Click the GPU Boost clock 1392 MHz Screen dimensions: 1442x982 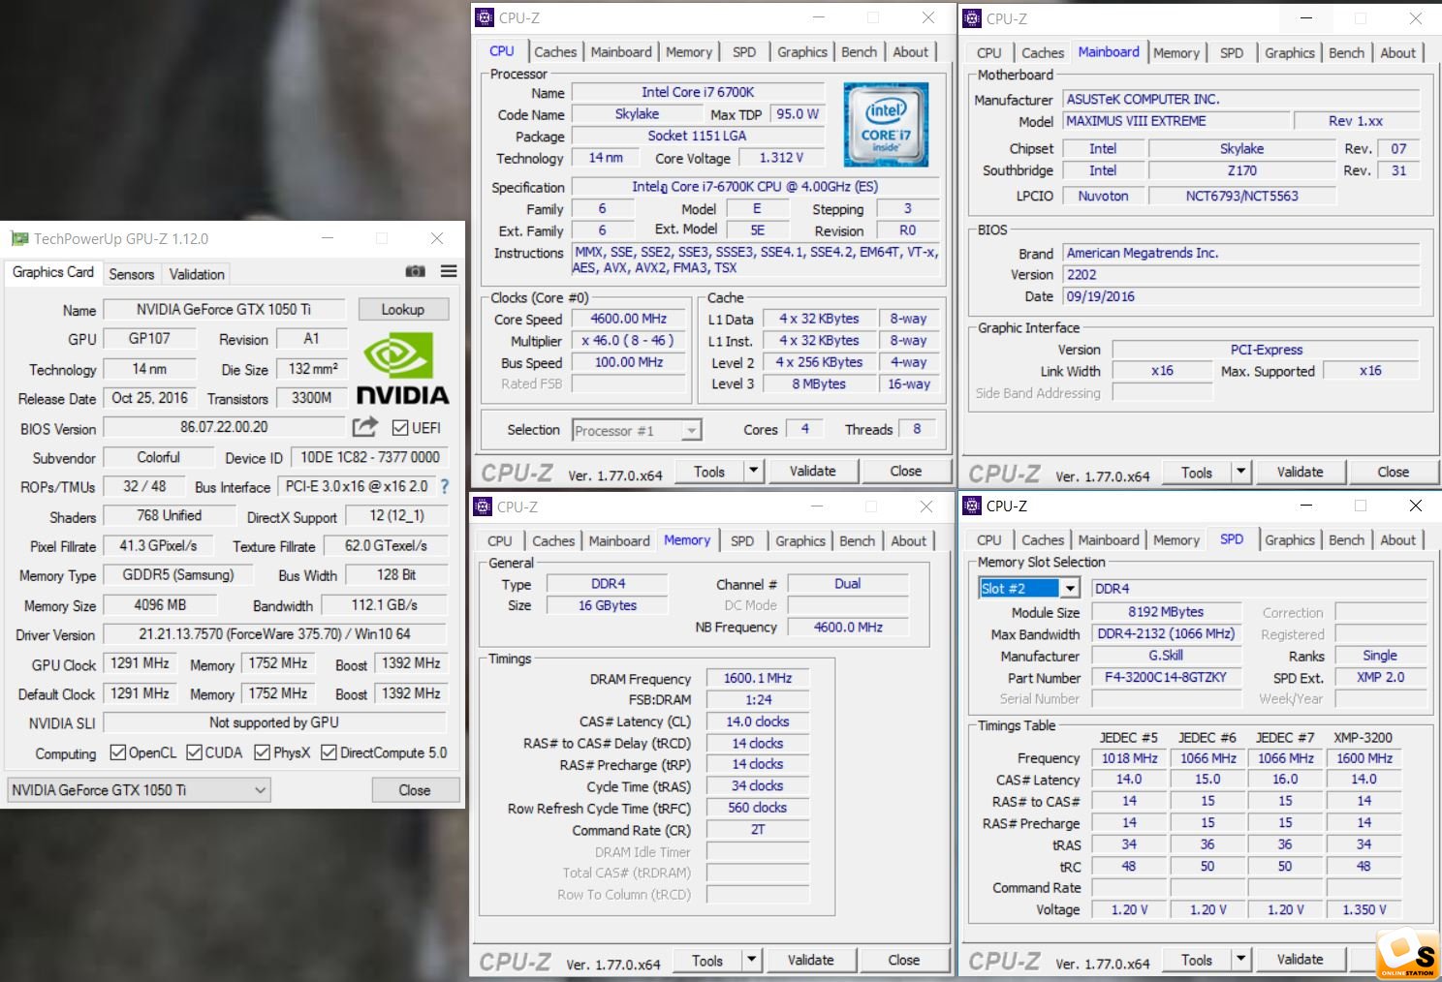tap(411, 663)
